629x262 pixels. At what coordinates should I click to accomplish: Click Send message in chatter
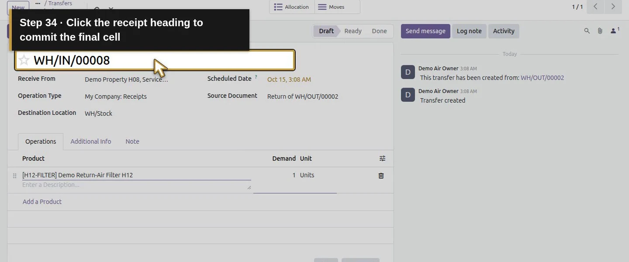click(x=425, y=31)
